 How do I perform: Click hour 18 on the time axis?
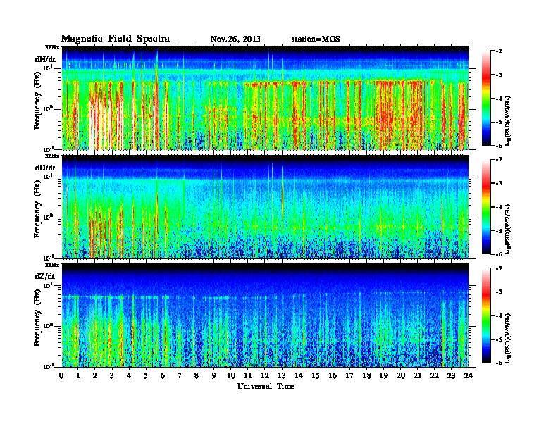(366, 375)
